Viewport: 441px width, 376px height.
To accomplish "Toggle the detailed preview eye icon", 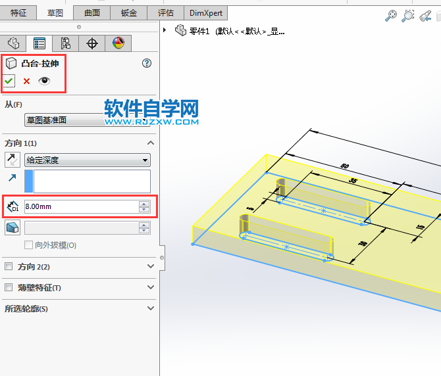I will 44,81.
